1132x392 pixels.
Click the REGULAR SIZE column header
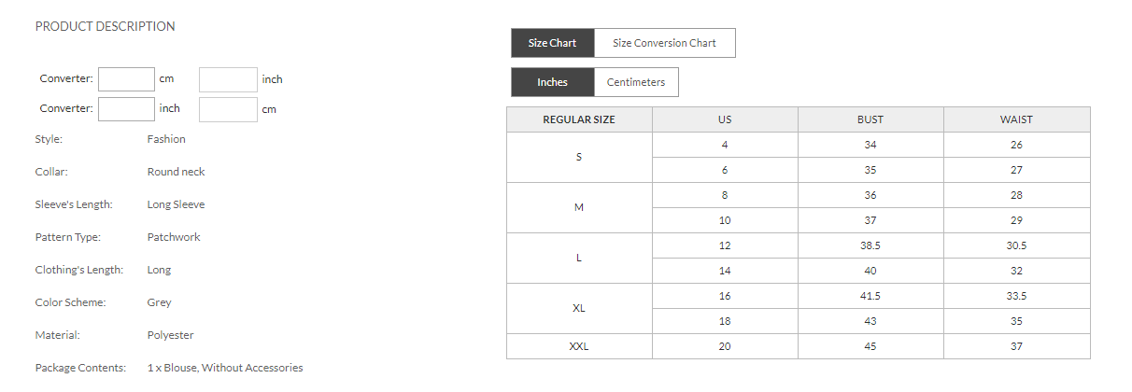tap(579, 119)
